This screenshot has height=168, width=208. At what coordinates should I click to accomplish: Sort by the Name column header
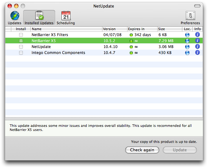tap(66, 29)
